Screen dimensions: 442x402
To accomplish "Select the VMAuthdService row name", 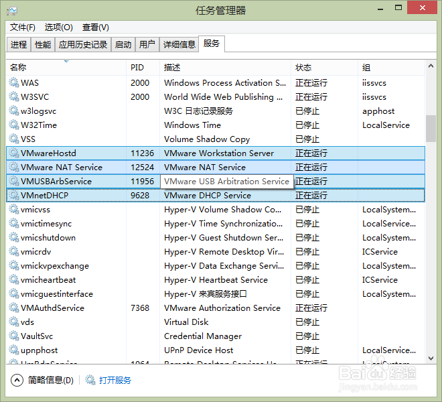I will coord(52,308).
